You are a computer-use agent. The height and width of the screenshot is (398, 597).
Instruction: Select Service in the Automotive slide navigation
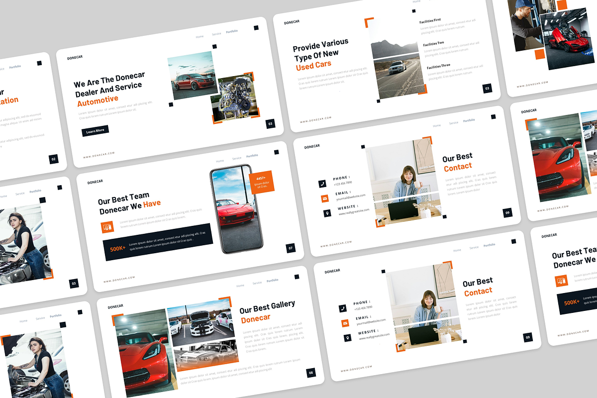point(216,34)
